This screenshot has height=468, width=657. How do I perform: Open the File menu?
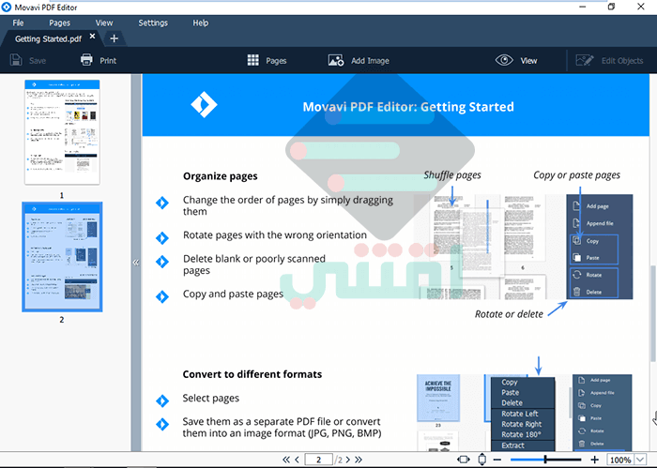[18, 23]
